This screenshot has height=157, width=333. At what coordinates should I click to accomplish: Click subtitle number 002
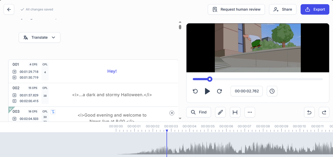click(16, 88)
